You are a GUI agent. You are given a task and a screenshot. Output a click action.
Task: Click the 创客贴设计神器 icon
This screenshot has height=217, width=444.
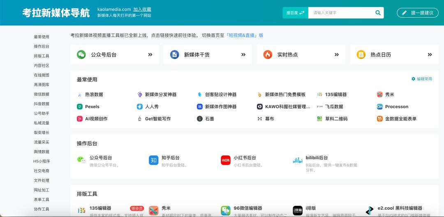tap(200, 95)
